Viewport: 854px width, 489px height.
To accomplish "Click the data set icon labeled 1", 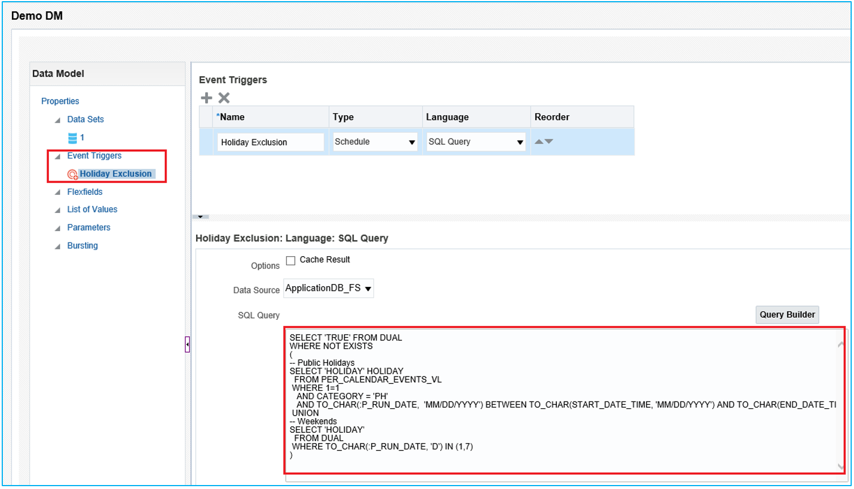I will click(x=72, y=137).
